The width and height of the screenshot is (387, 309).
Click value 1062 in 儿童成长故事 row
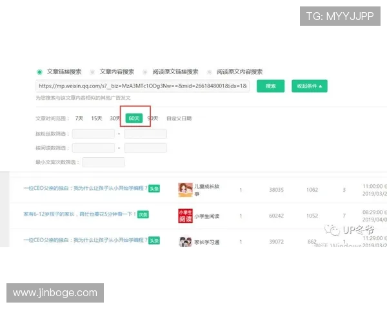click(x=312, y=190)
